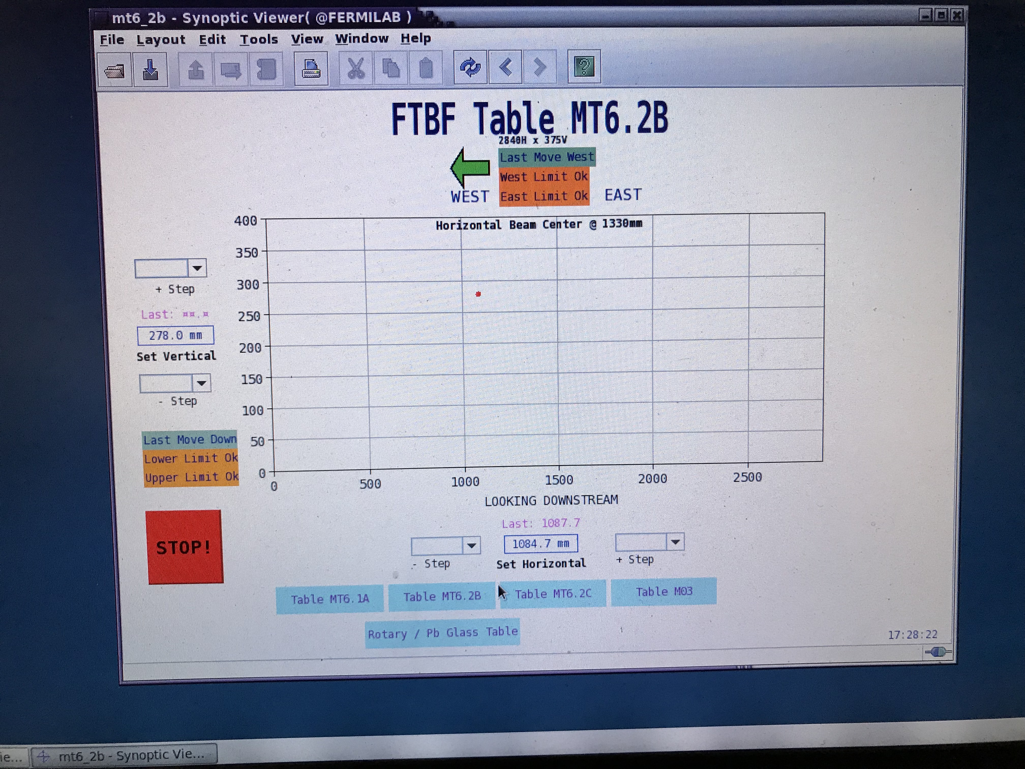Click the Upper Limit Ok indicator
The height and width of the screenshot is (769, 1025).
[191, 477]
